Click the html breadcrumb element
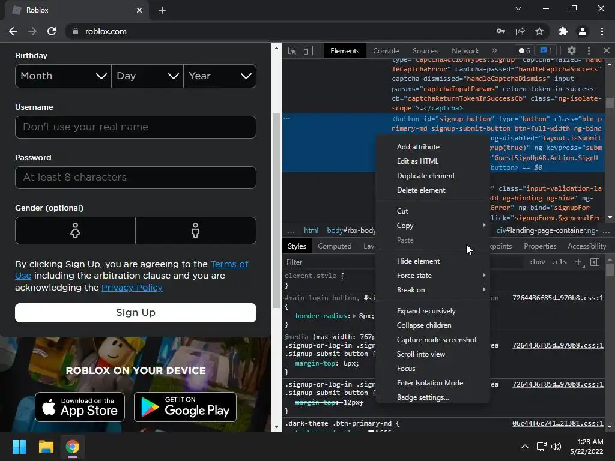615x461 pixels. [x=311, y=230]
